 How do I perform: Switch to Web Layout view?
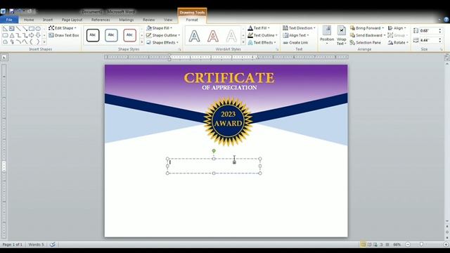pyautogui.click(x=375, y=245)
